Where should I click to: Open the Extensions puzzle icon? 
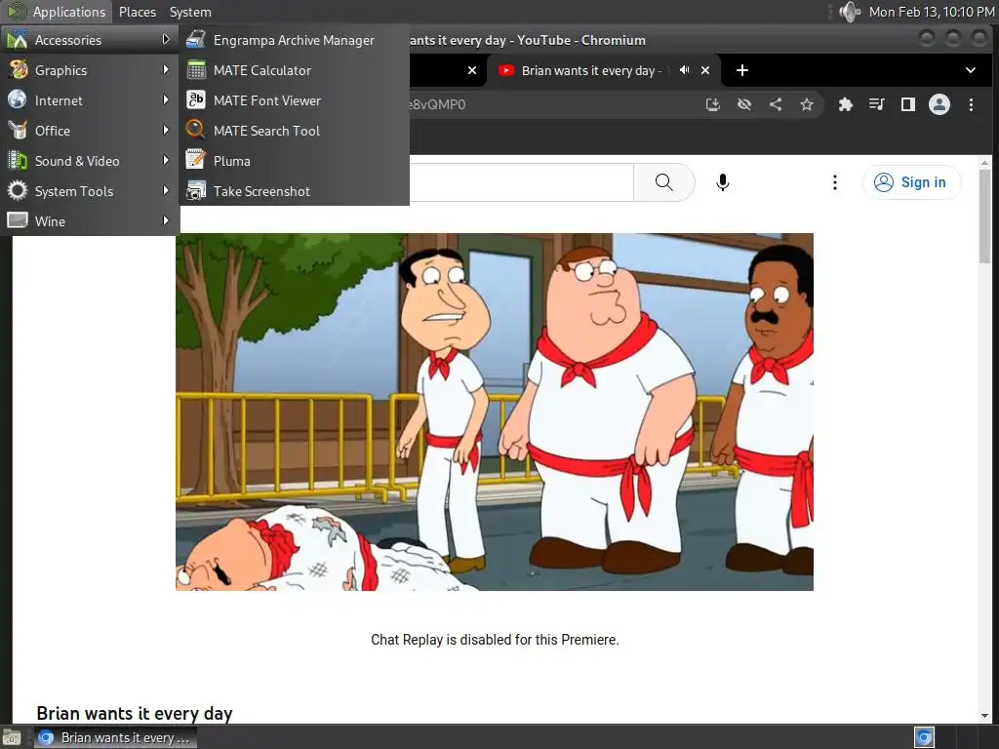(x=846, y=104)
